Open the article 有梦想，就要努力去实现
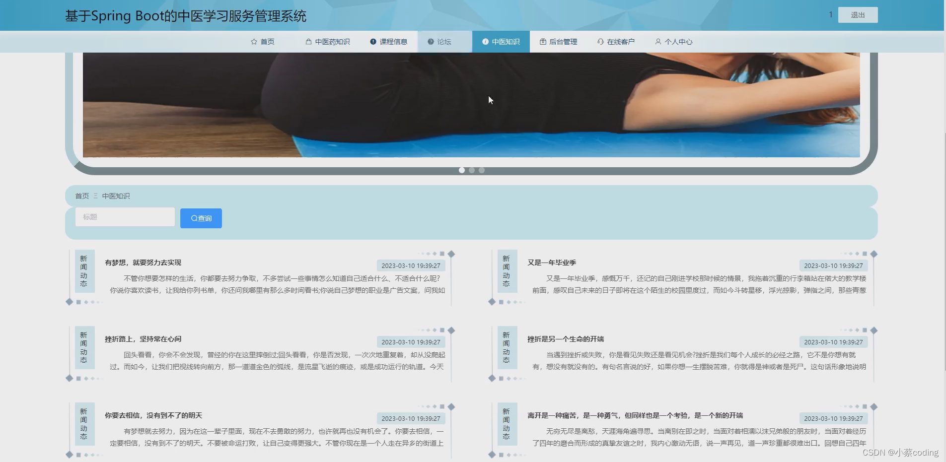This screenshot has width=946, height=462. pyautogui.click(x=143, y=263)
